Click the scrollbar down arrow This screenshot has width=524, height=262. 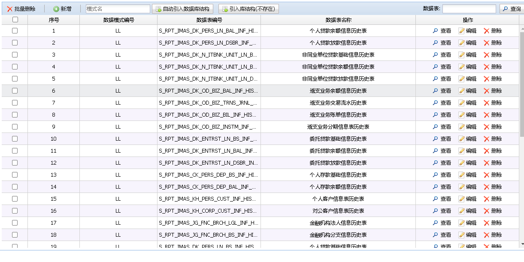pyautogui.click(x=522, y=244)
